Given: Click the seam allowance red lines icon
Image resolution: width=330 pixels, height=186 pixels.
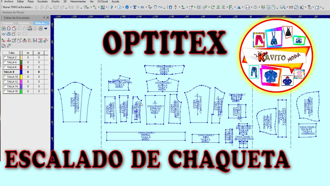Looking at the screenshot, I should pos(291,7).
